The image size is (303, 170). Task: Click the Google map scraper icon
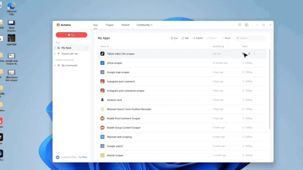click(102, 72)
